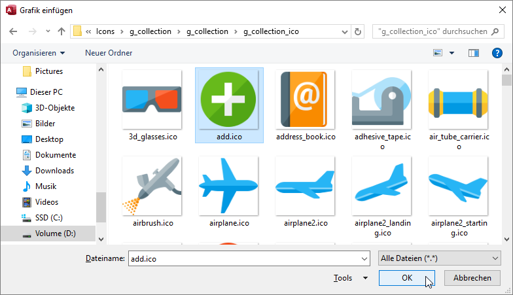Click the first g_collection breadcrumb
513x295 pixels.
pos(150,31)
